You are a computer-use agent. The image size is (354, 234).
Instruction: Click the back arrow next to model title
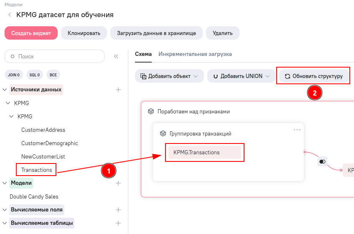[x=10, y=15]
